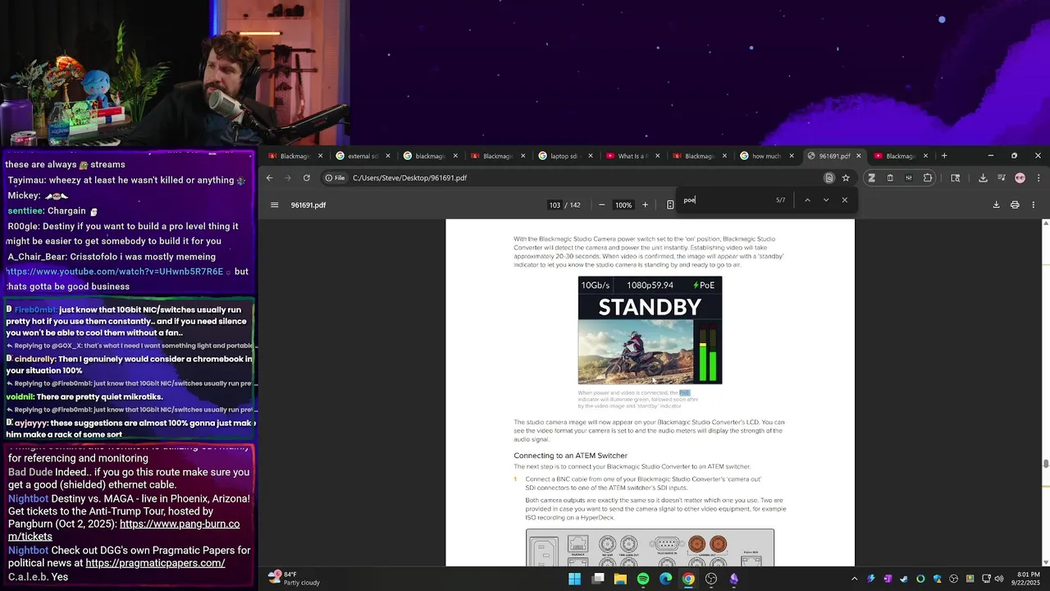
Task: Click the PDF vertical scrollbar thumb
Action: 1046,465
